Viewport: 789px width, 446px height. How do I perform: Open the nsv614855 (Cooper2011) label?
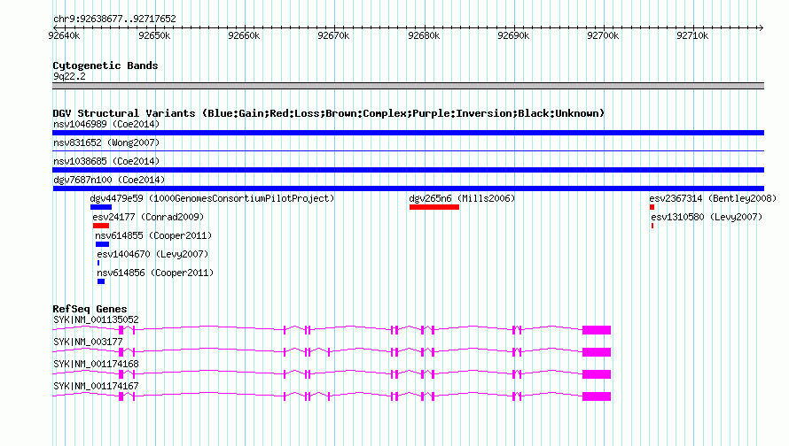[x=153, y=235]
